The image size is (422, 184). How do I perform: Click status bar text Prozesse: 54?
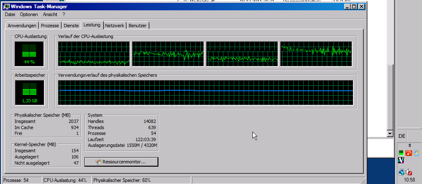click(16, 180)
